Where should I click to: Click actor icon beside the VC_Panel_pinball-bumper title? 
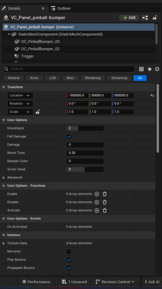(x=6, y=18)
